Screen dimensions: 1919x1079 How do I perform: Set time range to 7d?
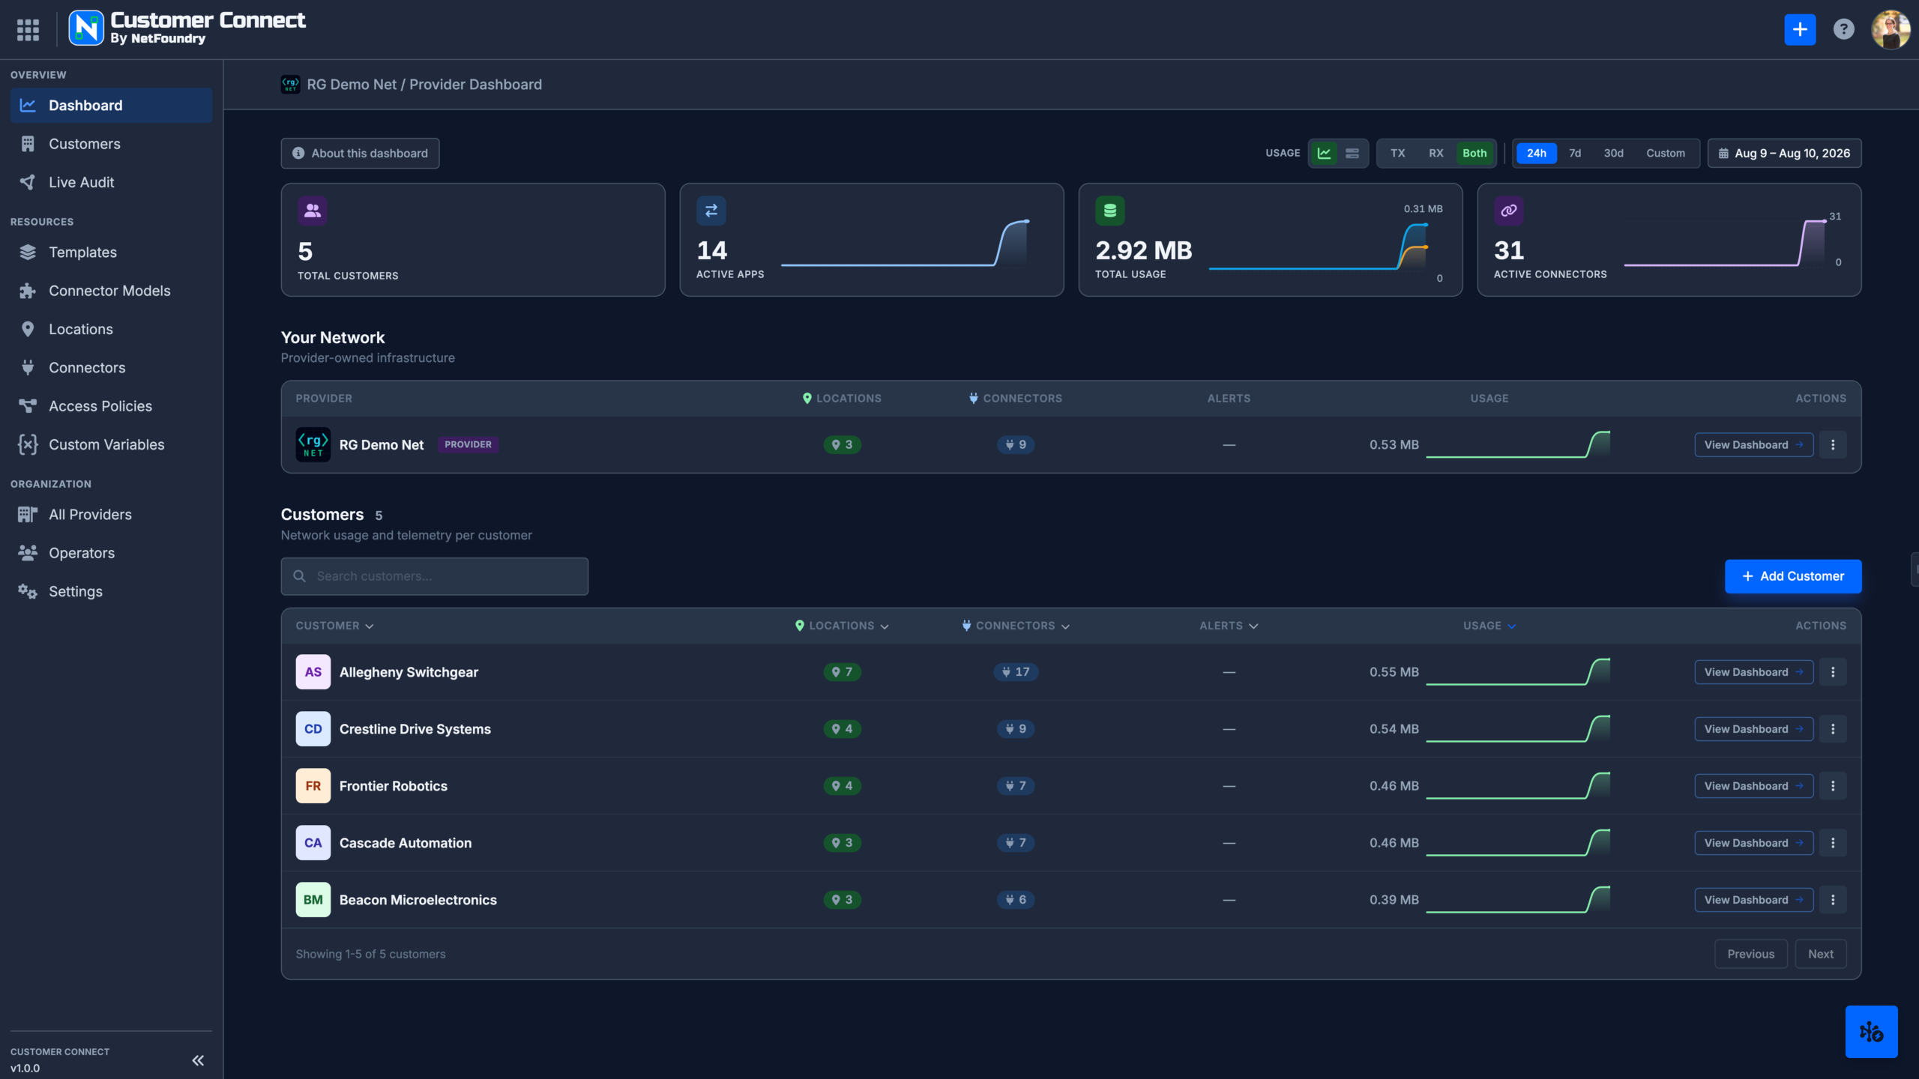pyautogui.click(x=1575, y=154)
